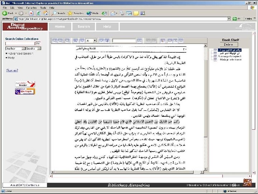This screenshot has width=258, height=194.
Task: Click the viewer vertical scrollbar down arrow
Action: [205, 169]
